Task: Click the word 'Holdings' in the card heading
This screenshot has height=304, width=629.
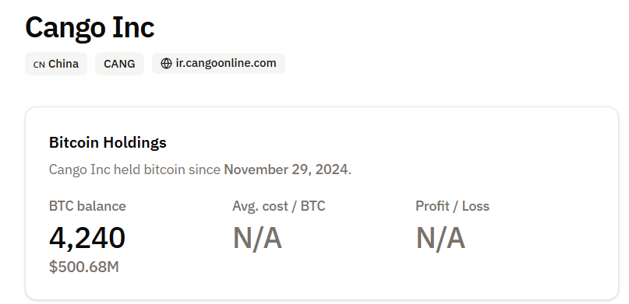Action: click(135, 143)
